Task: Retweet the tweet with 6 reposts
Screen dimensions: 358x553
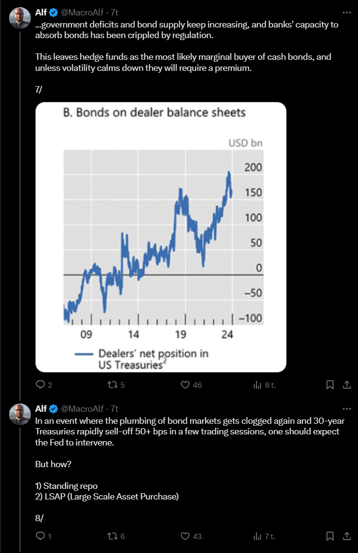Action: (113, 536)
